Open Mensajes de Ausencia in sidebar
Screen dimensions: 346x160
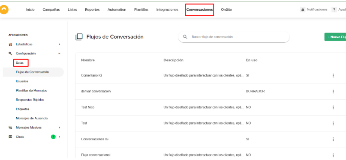point(32,118)
